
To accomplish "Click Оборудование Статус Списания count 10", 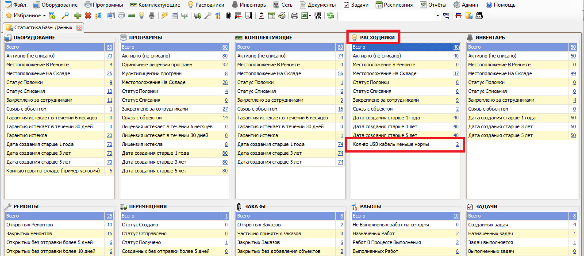I will pyautogui.click(x=109, y=91).
